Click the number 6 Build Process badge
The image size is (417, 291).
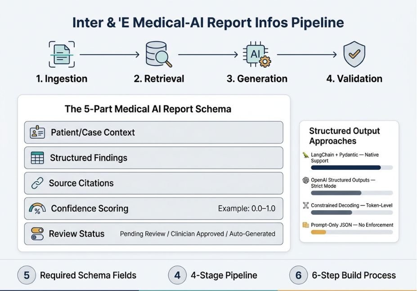tap(298, 275)
